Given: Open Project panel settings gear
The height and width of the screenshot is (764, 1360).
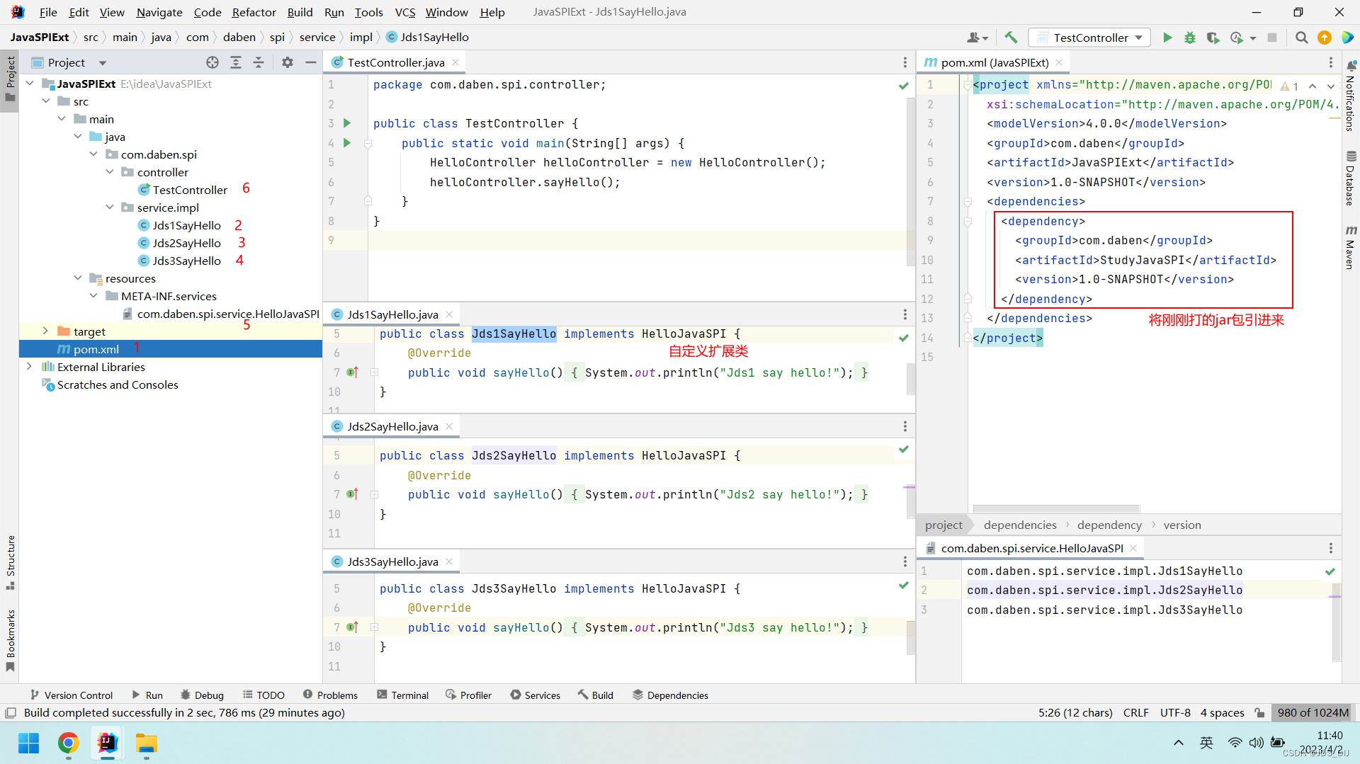Looking at the screenshot, I should [x=287, y=62].
